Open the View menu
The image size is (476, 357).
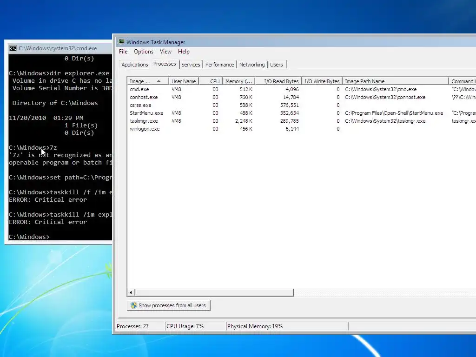166,52
